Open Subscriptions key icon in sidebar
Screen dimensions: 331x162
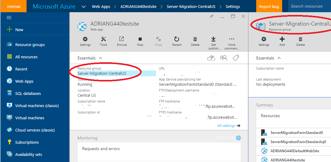tap(9, 142)
